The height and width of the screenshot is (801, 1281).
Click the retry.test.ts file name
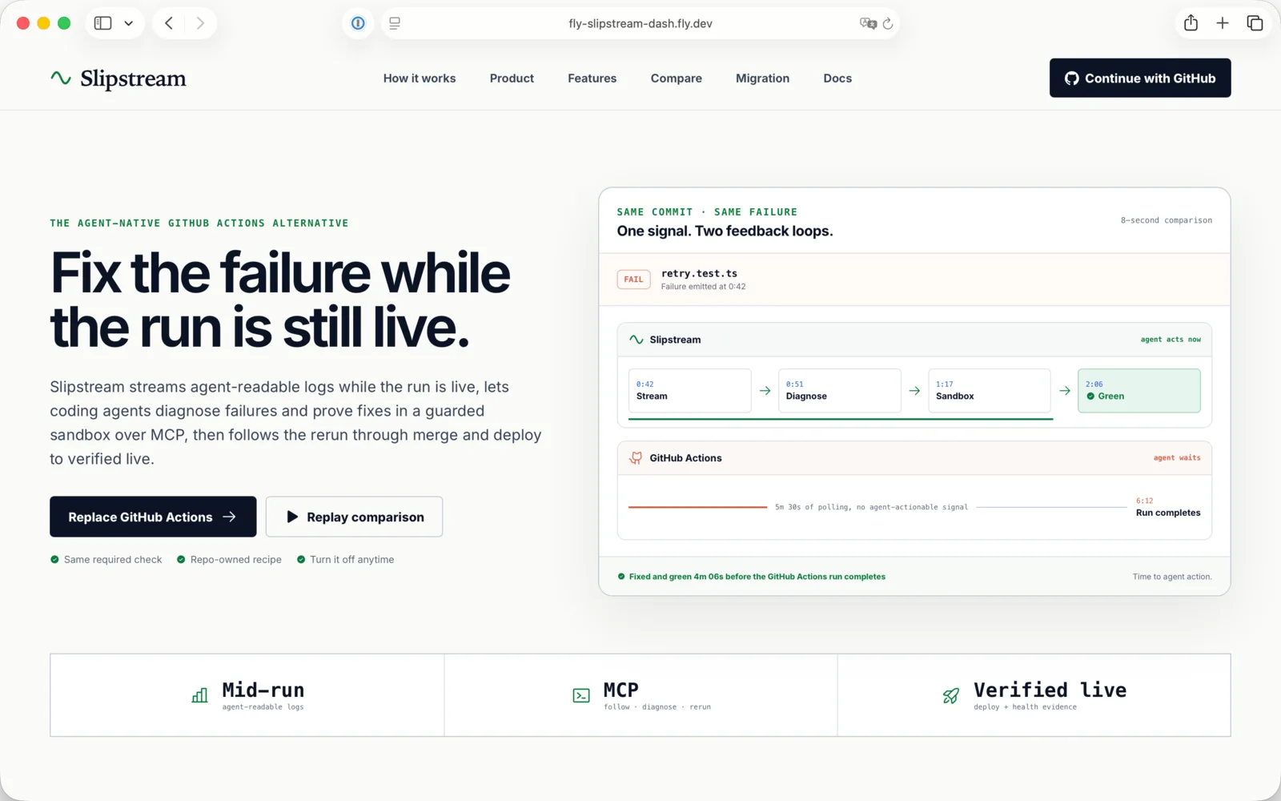699,273
